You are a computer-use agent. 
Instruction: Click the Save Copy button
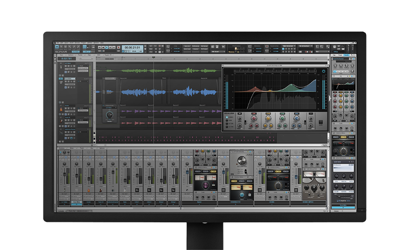[x=187, y=49]
